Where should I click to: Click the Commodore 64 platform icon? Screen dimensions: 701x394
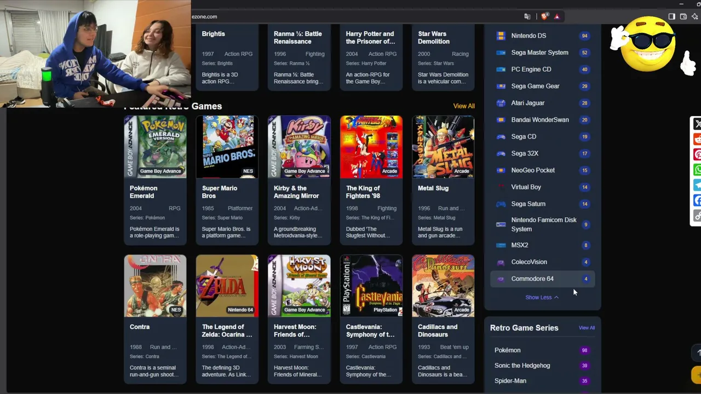[x=501, y=279]
